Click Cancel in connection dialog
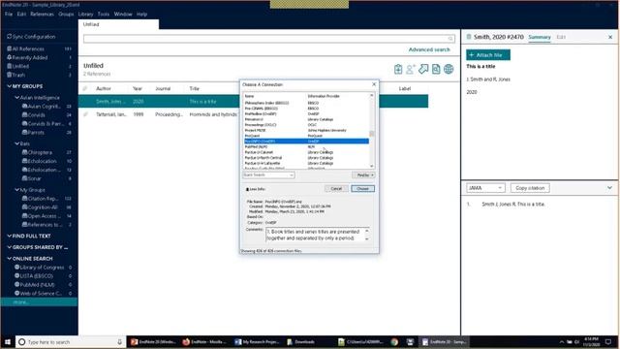Screen dimensions: 620x349 [x=336, y=189]
